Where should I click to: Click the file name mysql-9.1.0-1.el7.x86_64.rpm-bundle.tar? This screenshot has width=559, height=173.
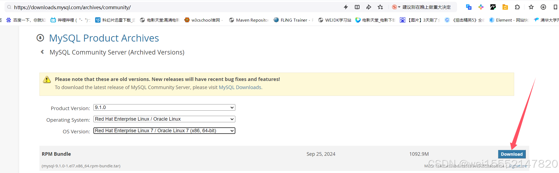[x=81, y=166]
